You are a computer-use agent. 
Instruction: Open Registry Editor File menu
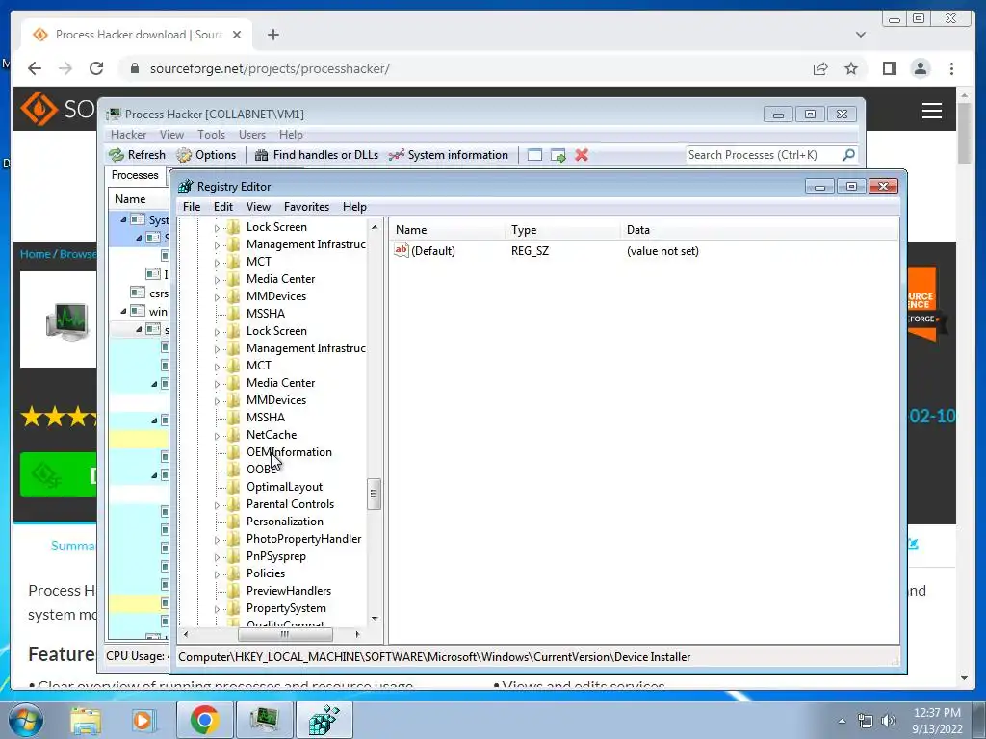tap(192, 207)
